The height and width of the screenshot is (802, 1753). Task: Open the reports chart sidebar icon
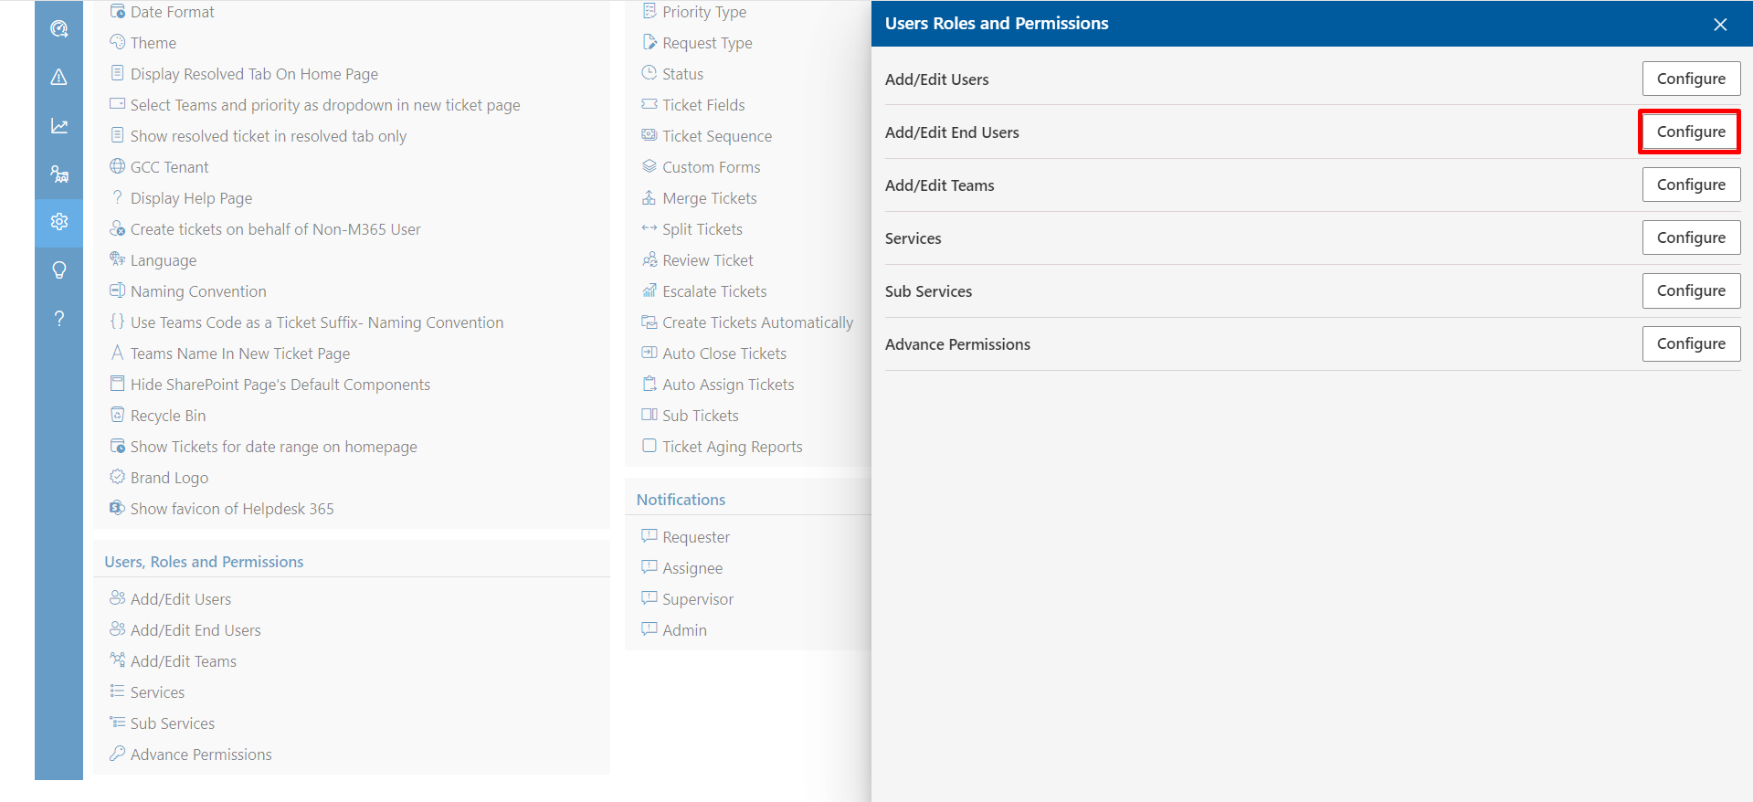pyautogui.click(x=58, y=125)
